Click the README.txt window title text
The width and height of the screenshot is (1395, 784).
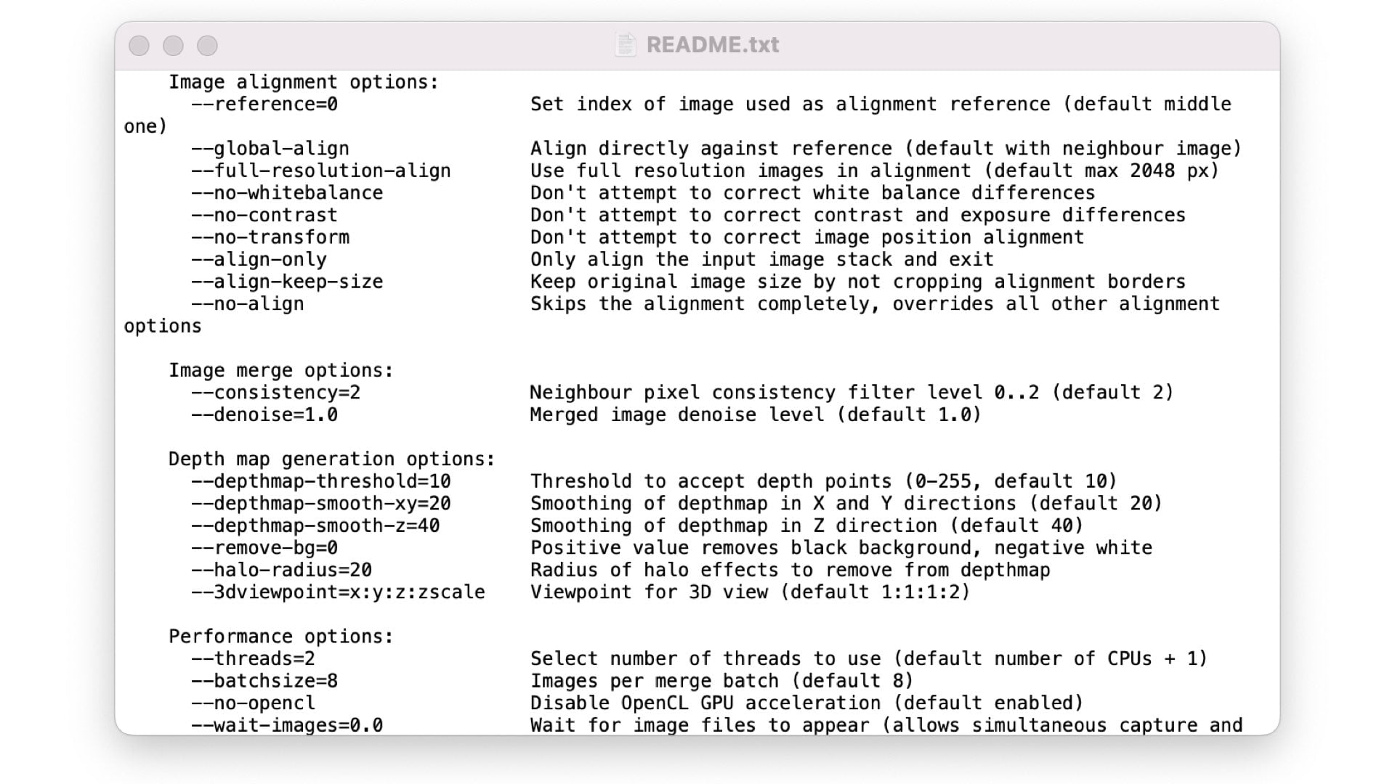click(712, 45)
